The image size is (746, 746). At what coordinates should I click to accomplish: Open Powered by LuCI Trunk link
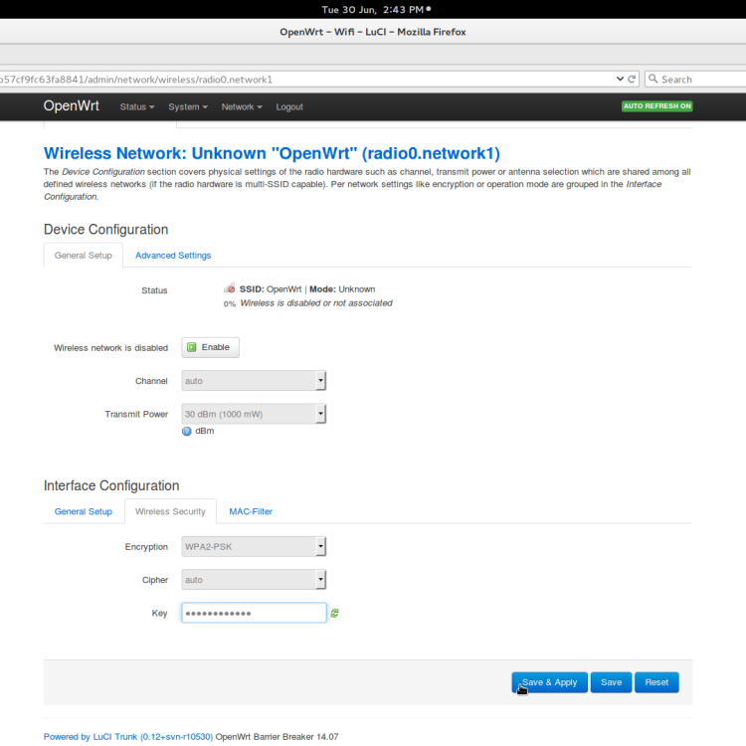tap(128, 736)
